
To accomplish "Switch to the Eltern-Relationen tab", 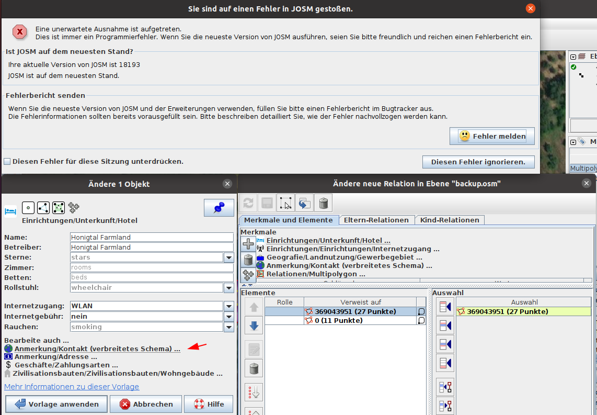I will pyautogui.click(x=376, y=220).
